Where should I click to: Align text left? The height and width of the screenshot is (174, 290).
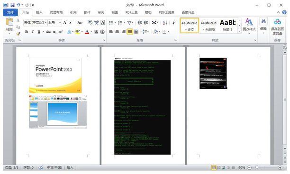click(111, 32)
